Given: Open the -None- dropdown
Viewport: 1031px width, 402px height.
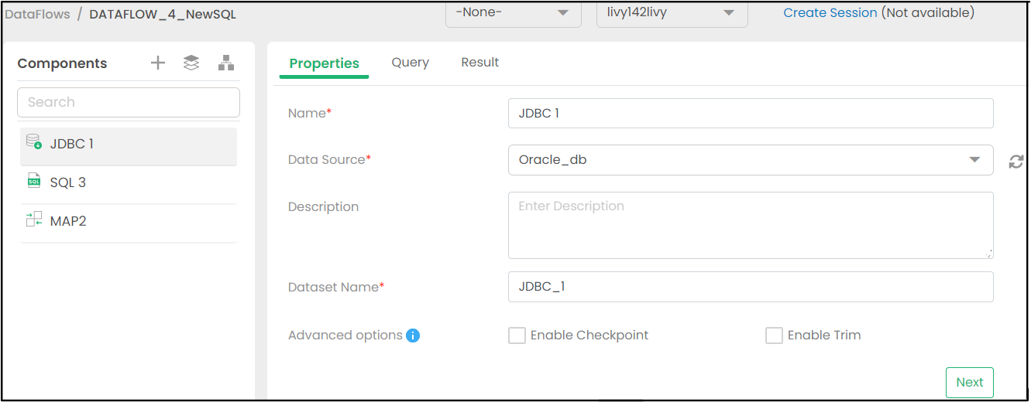Looking at the screenshot, I should click(513, 13).
